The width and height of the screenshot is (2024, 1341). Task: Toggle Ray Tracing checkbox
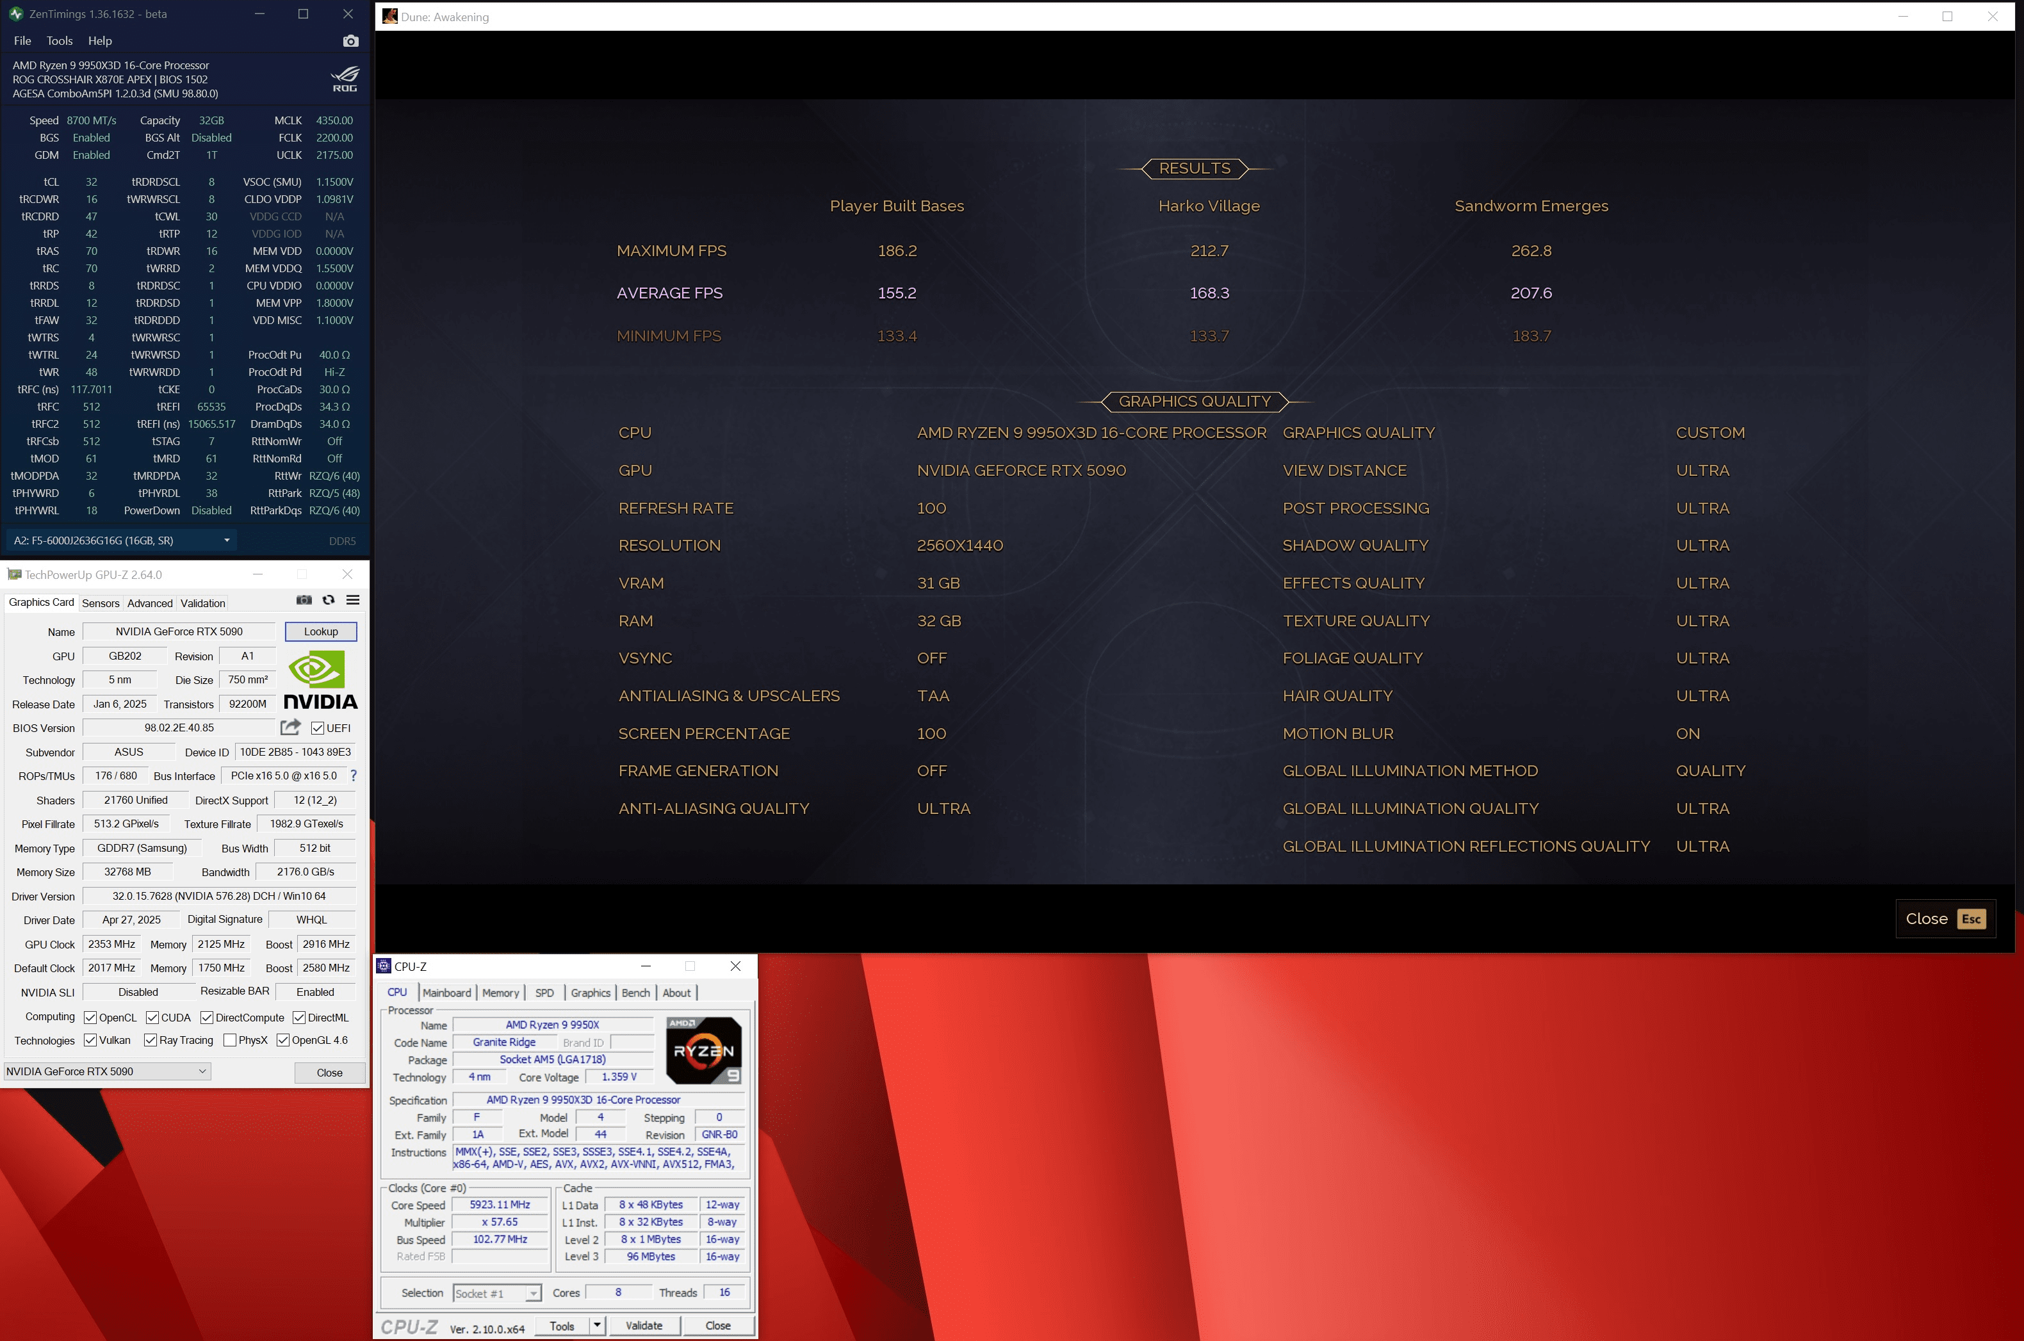(x=151, y=1041)
